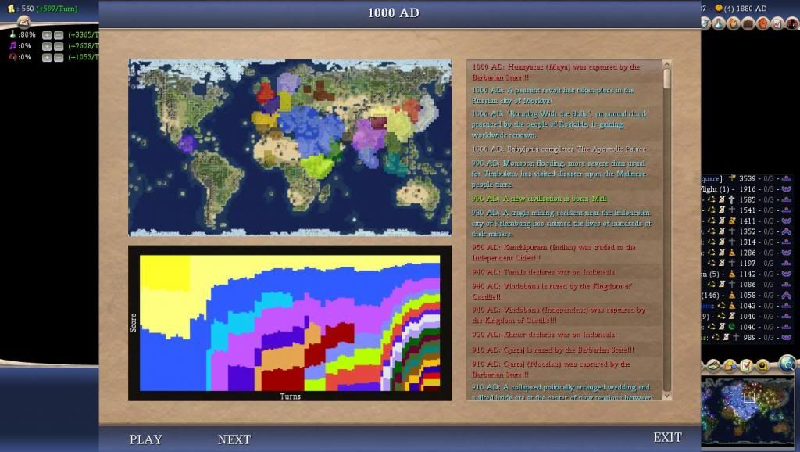Click the '1000 AD' replay title
The image size is (800, 452).
(x=394, y=13)
